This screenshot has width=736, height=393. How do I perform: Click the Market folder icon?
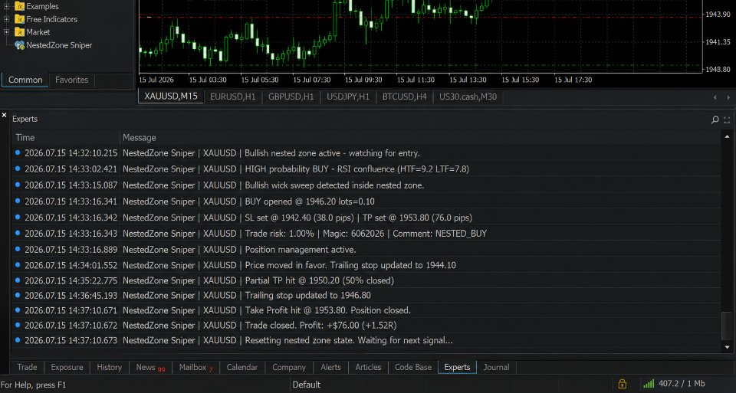pos(20,32)
